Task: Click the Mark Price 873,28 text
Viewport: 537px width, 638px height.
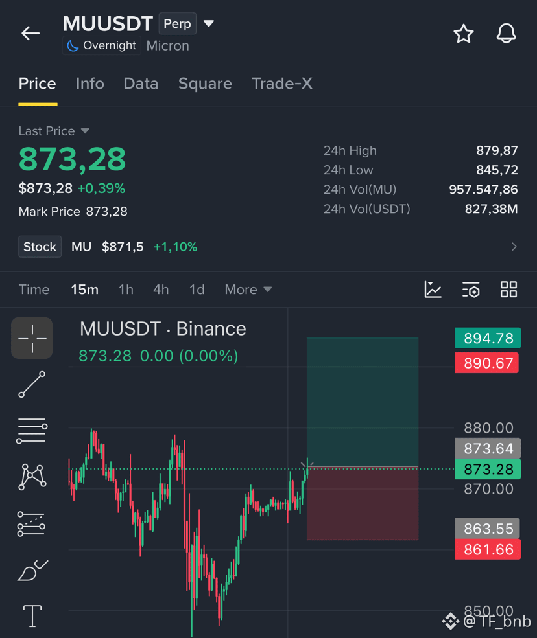Action: [73, 212]
